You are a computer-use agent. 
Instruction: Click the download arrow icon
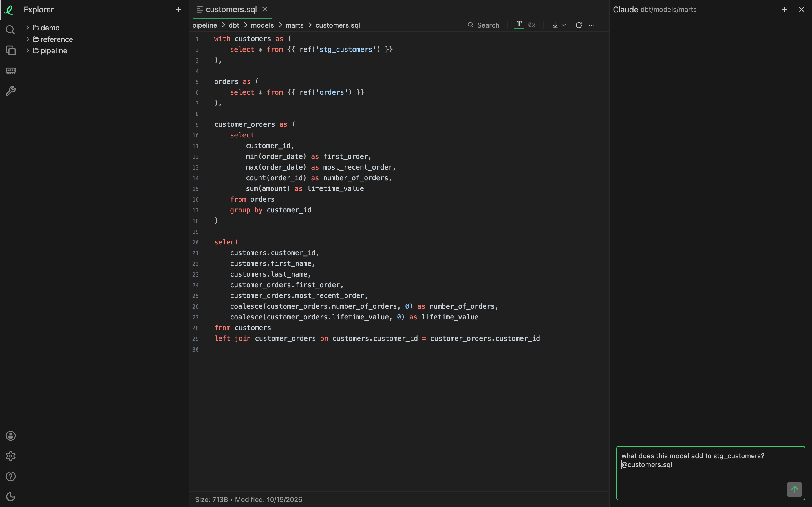pos(555,25)
